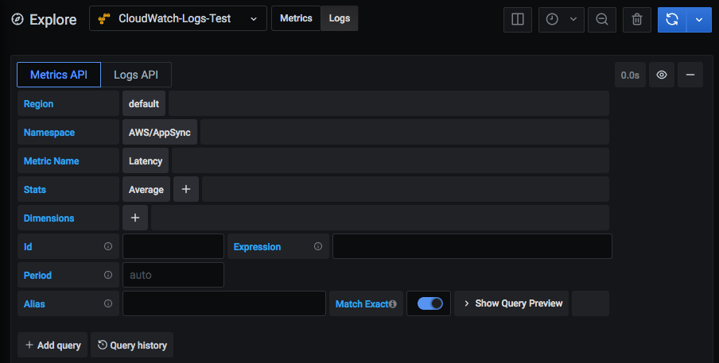Image resolution: width=719 pixels, height=363 pixels.
Task: Click the zoom out magnifier icon
Action: click(x=602, y=19)
